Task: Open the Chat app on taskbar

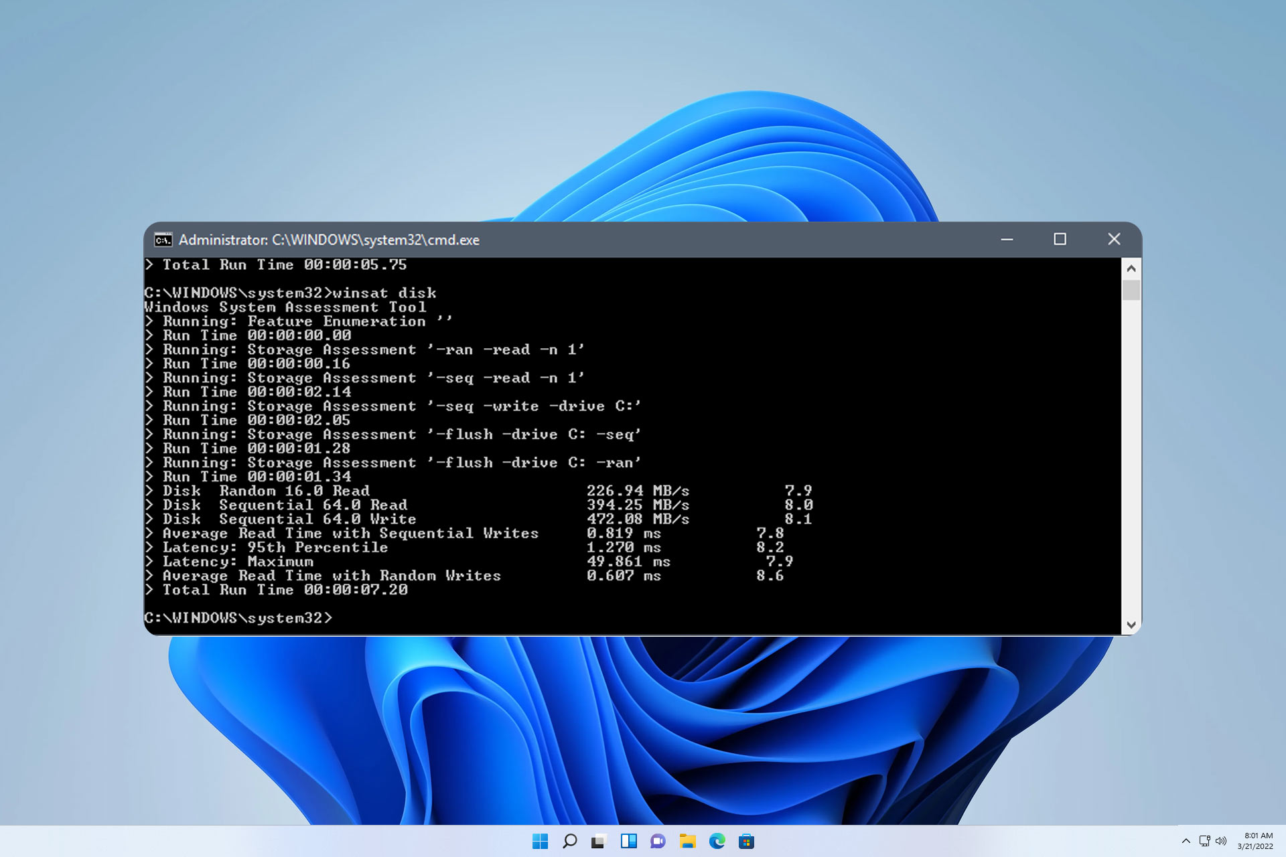Action: pos(658,841)
